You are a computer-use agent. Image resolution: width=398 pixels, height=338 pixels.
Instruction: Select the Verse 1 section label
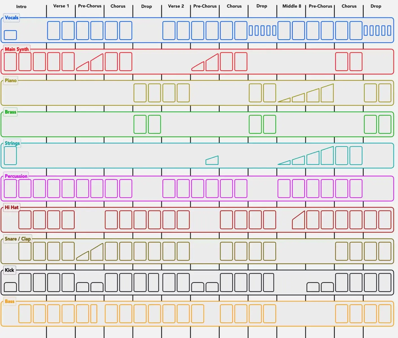click(61, 6)
